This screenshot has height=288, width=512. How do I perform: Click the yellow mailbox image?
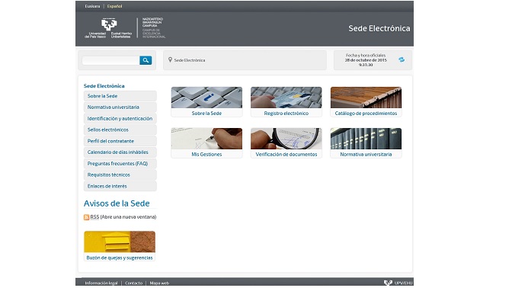click(x=120, y=242)
